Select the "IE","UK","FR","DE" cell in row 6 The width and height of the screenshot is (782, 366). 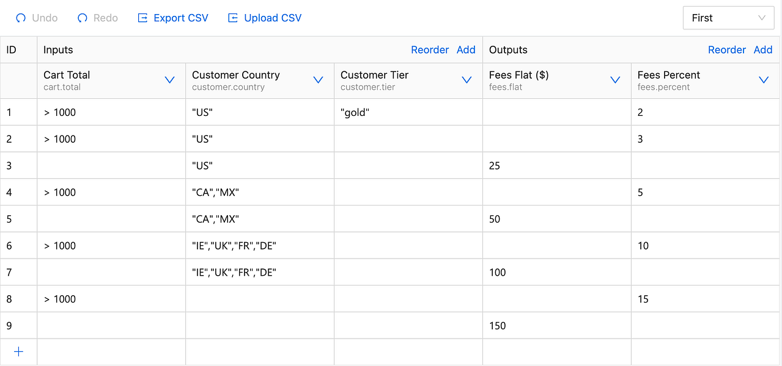pyautogui.click(x=259, y=246)
